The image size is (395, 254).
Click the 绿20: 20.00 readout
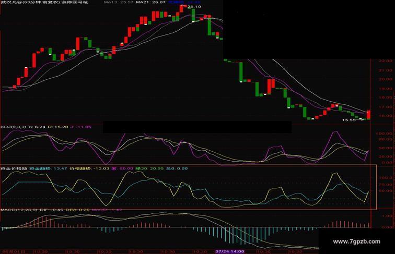149,168
